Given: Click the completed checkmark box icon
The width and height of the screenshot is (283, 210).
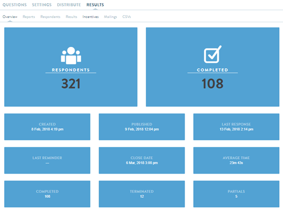Looking at the screenshot, I should 213,54.
